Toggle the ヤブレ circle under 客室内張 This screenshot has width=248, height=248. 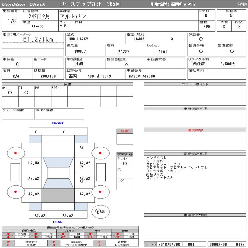125,163
